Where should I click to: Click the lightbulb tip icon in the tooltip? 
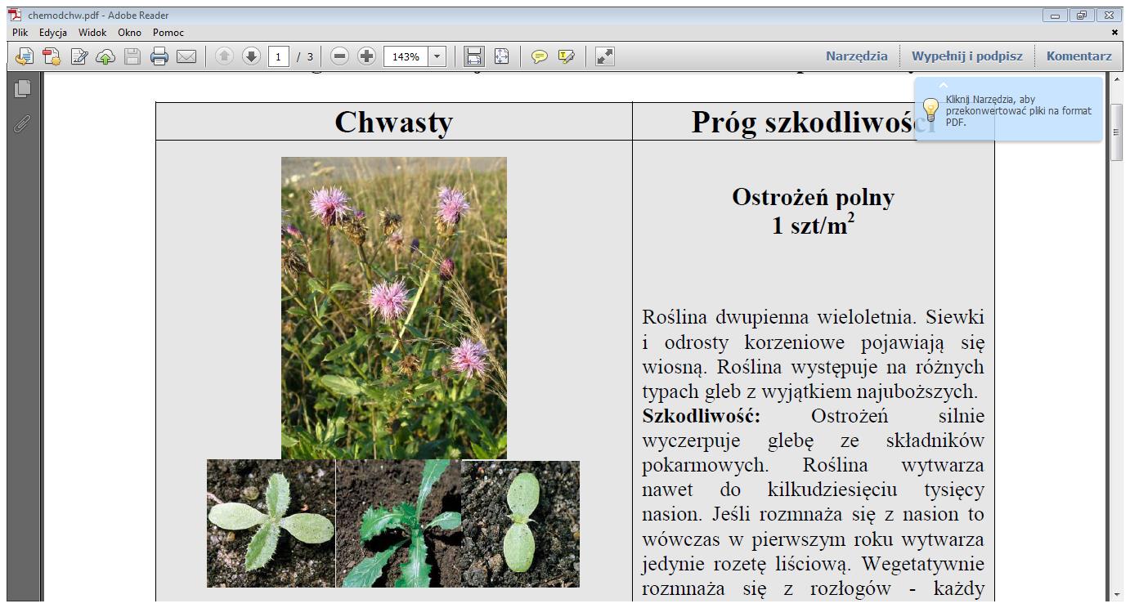(x=930, y=110)
